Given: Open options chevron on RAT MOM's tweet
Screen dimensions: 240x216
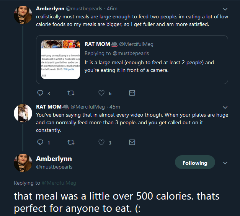Looking at the screenshot, I should (x=225, y=107).
